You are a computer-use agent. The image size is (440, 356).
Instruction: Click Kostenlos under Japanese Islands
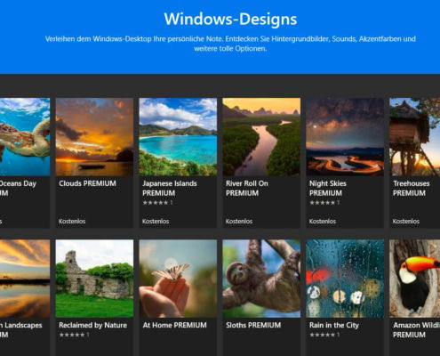coord(156,221)
